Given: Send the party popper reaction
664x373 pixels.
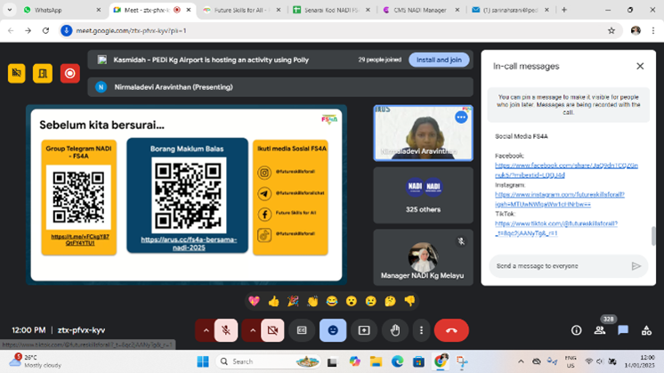Looking at the screenshot, I should pyautogui.click(x=293, y=301).
